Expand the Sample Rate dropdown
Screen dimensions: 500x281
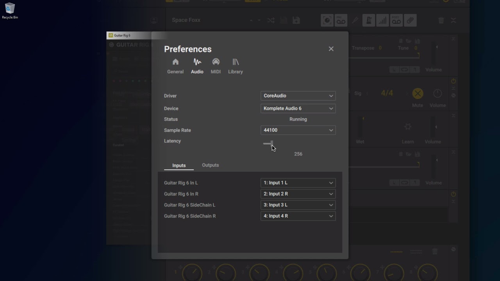click(298, 130)
